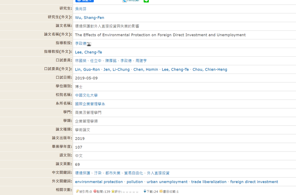Image resolution: width=296 pixels, height=195 pixels.
Task: Open the keyword link pollution
Action: [x=134, y=182]
